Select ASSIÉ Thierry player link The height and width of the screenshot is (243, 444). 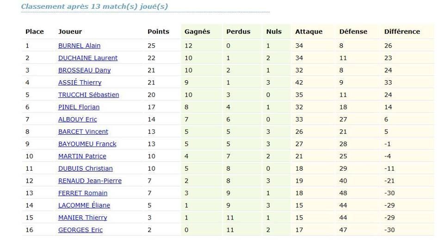[80, 83]
